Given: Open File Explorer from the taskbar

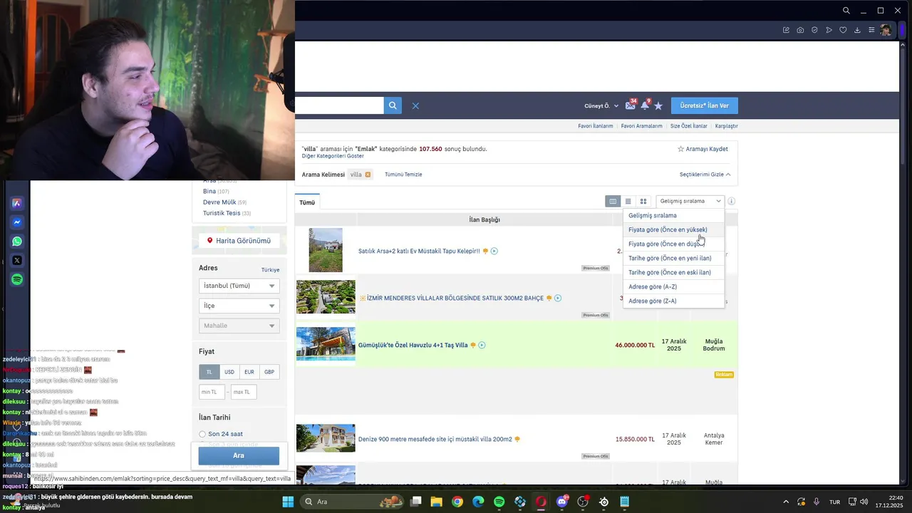Looking at the screenshot, I should tap(437, 502).
